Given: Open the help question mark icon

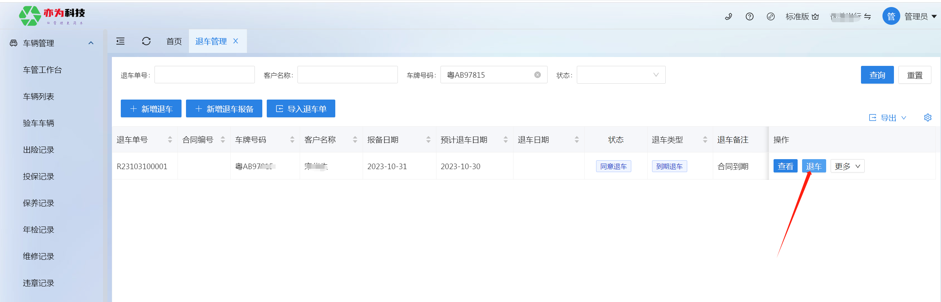Looking at the screenshot, I should click(749, 17).
